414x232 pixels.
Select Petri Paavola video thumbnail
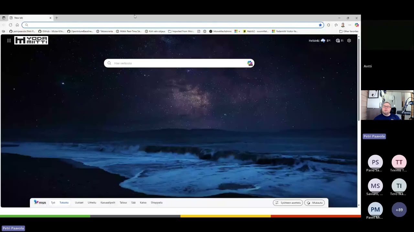click(x=387, y=105)
